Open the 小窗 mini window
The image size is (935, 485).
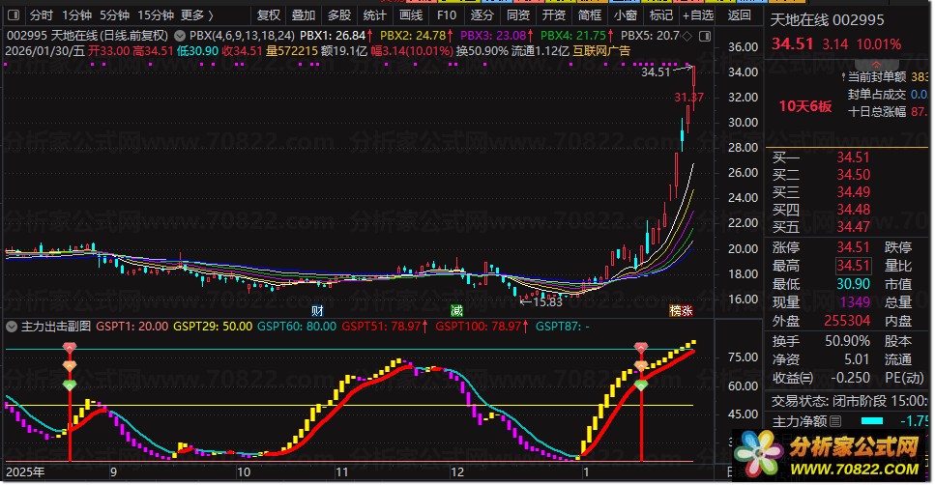tap(625, 14)
